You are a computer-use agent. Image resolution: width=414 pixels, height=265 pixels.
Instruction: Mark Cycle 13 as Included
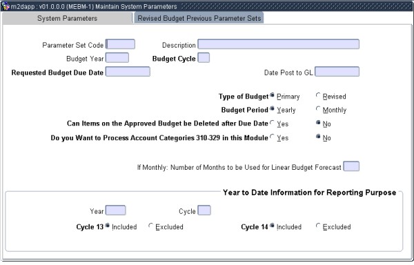[107, 226]
